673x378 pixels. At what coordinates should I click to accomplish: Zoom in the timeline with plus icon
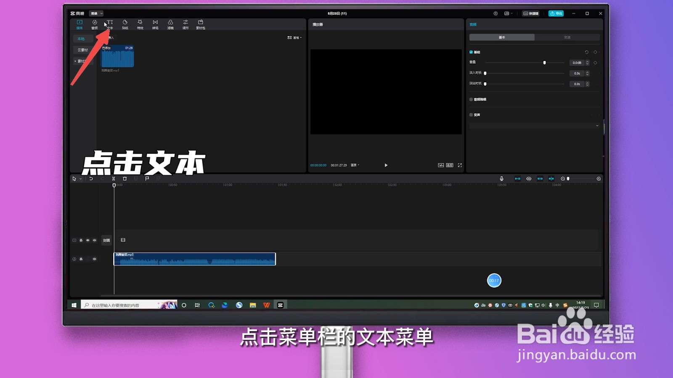click(599, 178)
